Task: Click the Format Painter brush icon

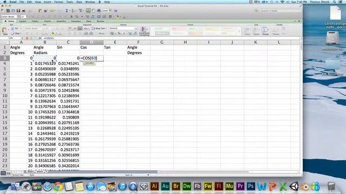Action: [x=45, y=11]
